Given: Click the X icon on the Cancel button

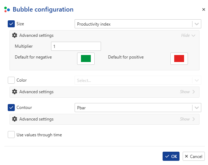Looking at the screenshot, I should tap(187, 156).
